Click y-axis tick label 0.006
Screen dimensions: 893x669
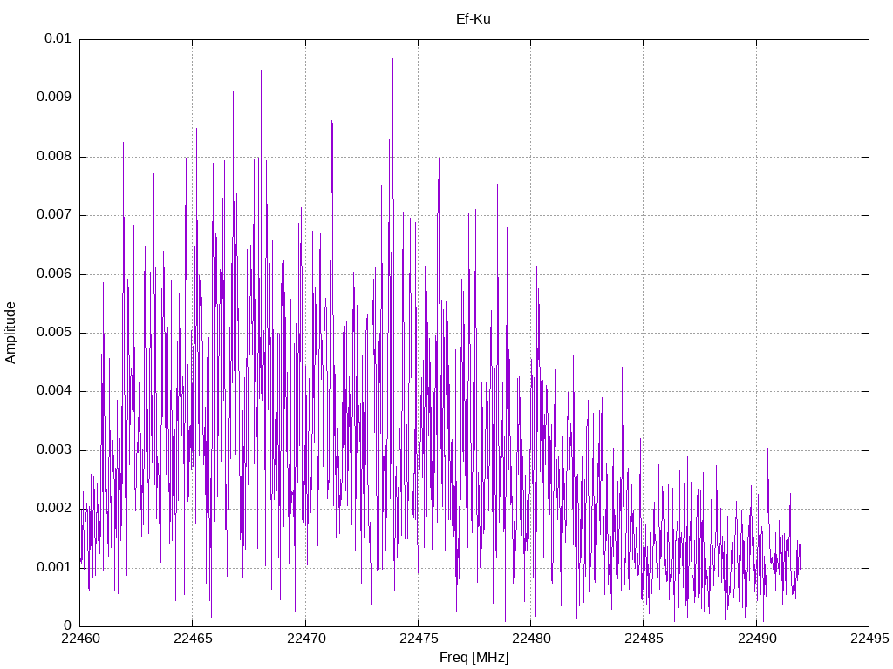(x=54, y=274)
